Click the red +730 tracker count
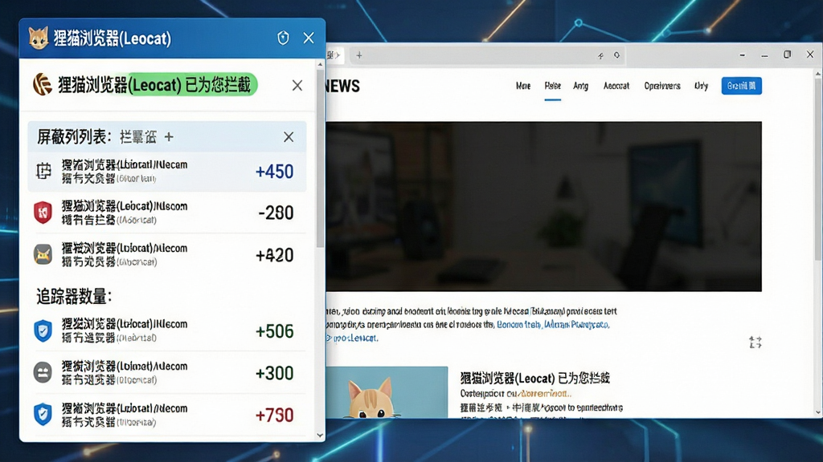The width and height of the screenshot is (823, 462). tap(275, 415)
